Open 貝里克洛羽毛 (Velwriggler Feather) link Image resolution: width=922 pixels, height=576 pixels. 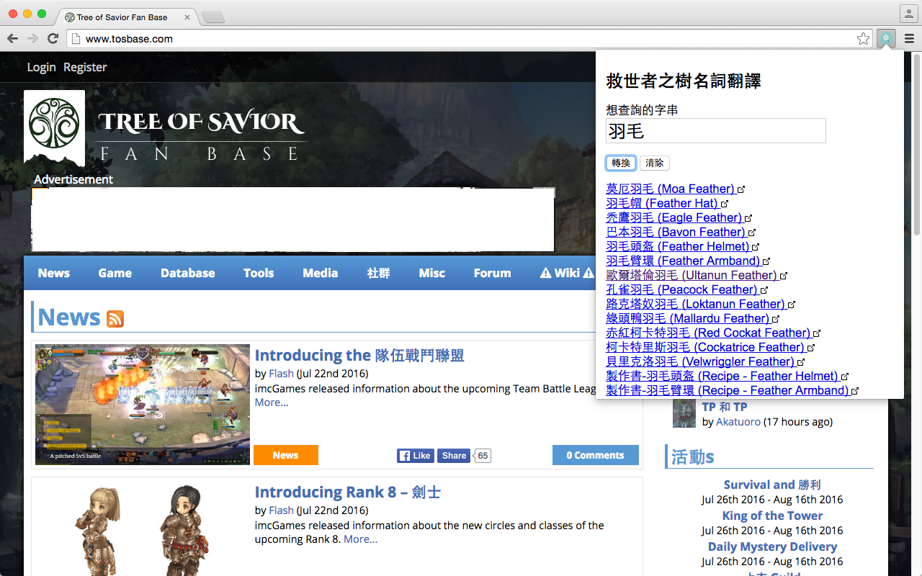click(700, 361)
